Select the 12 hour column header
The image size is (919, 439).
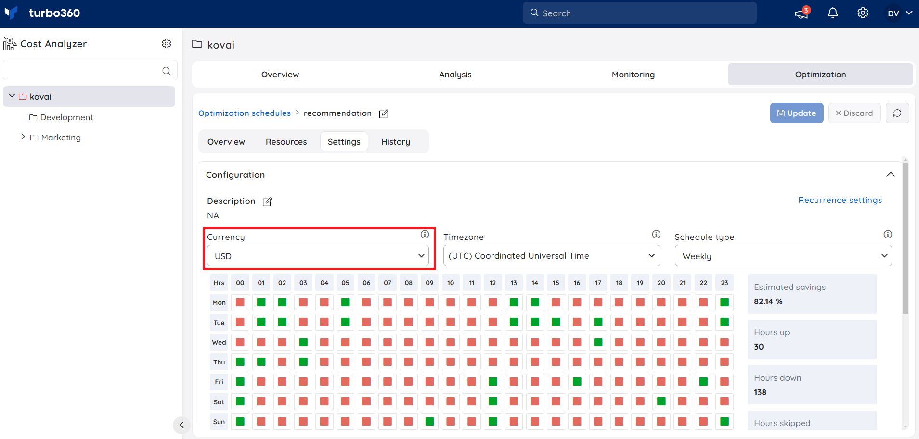coord(493,283)
